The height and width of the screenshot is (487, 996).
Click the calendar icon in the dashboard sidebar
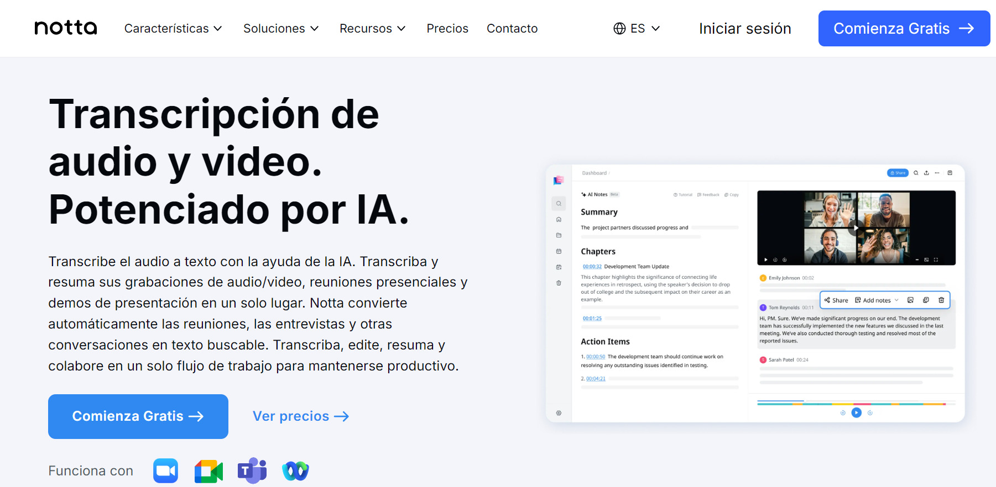(x=559, y=251)
